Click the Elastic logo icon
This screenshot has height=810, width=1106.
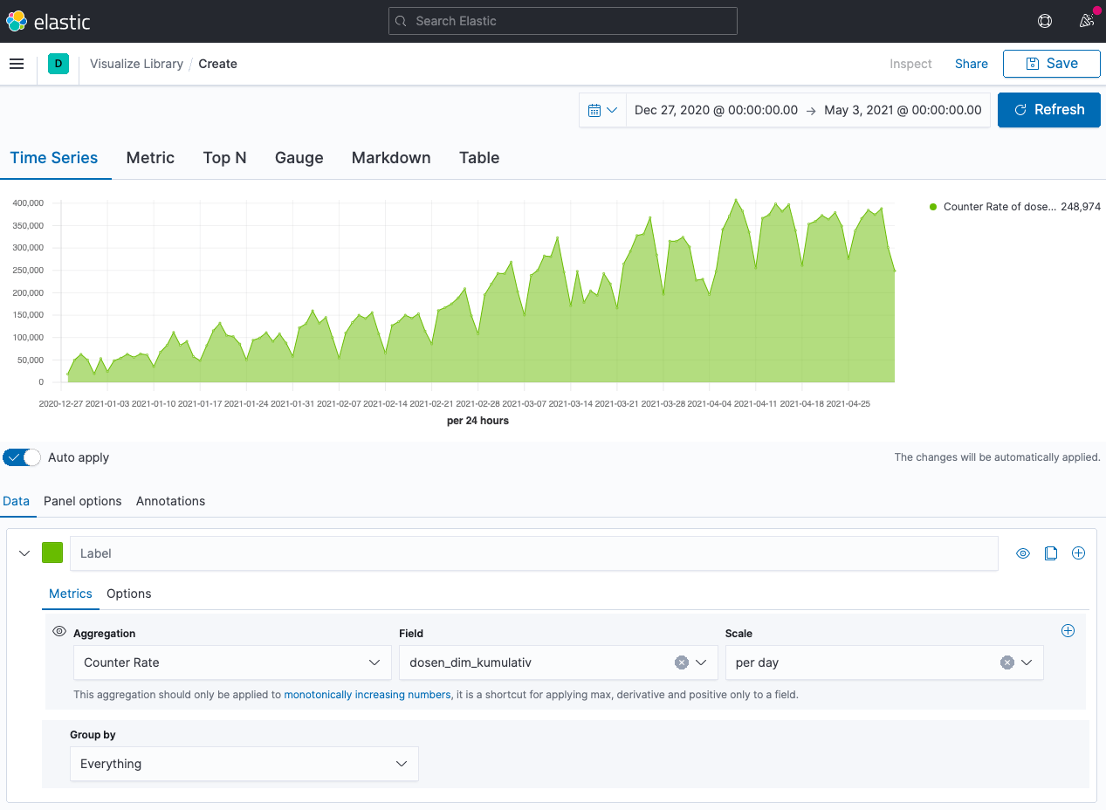tap(17, 21)
